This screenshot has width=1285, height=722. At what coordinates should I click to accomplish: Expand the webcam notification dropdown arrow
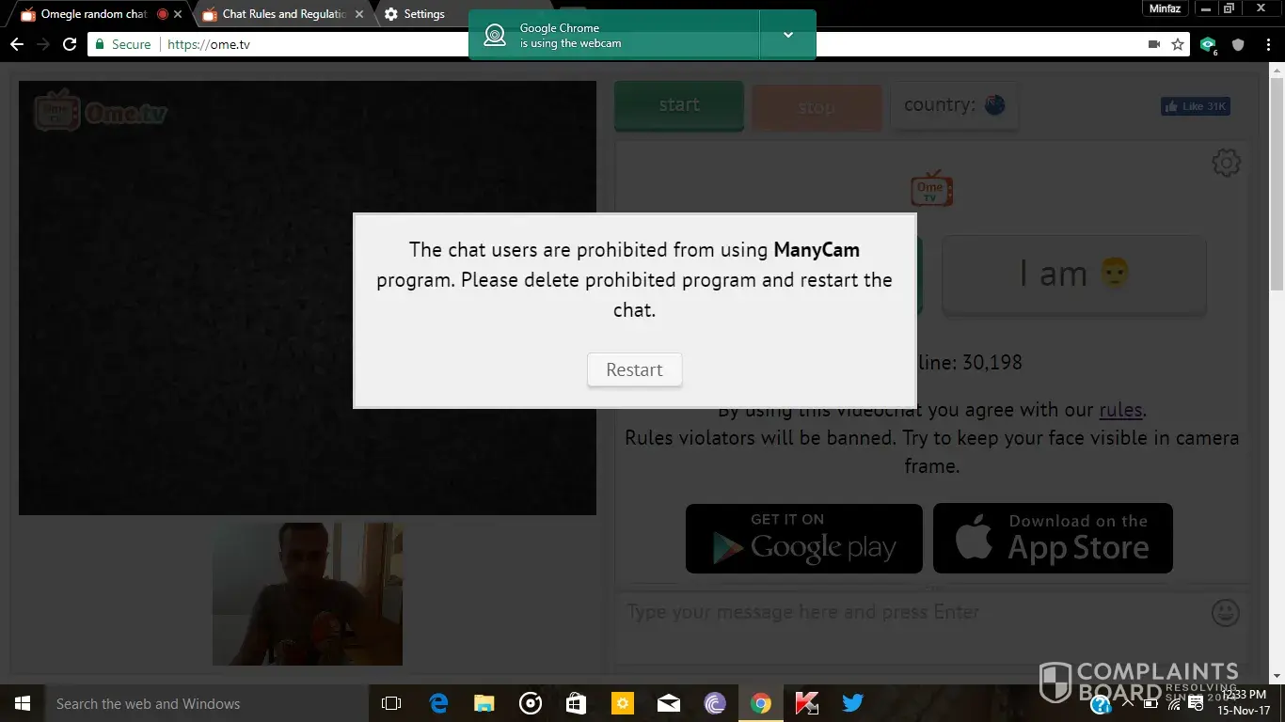tap(788, 35)
